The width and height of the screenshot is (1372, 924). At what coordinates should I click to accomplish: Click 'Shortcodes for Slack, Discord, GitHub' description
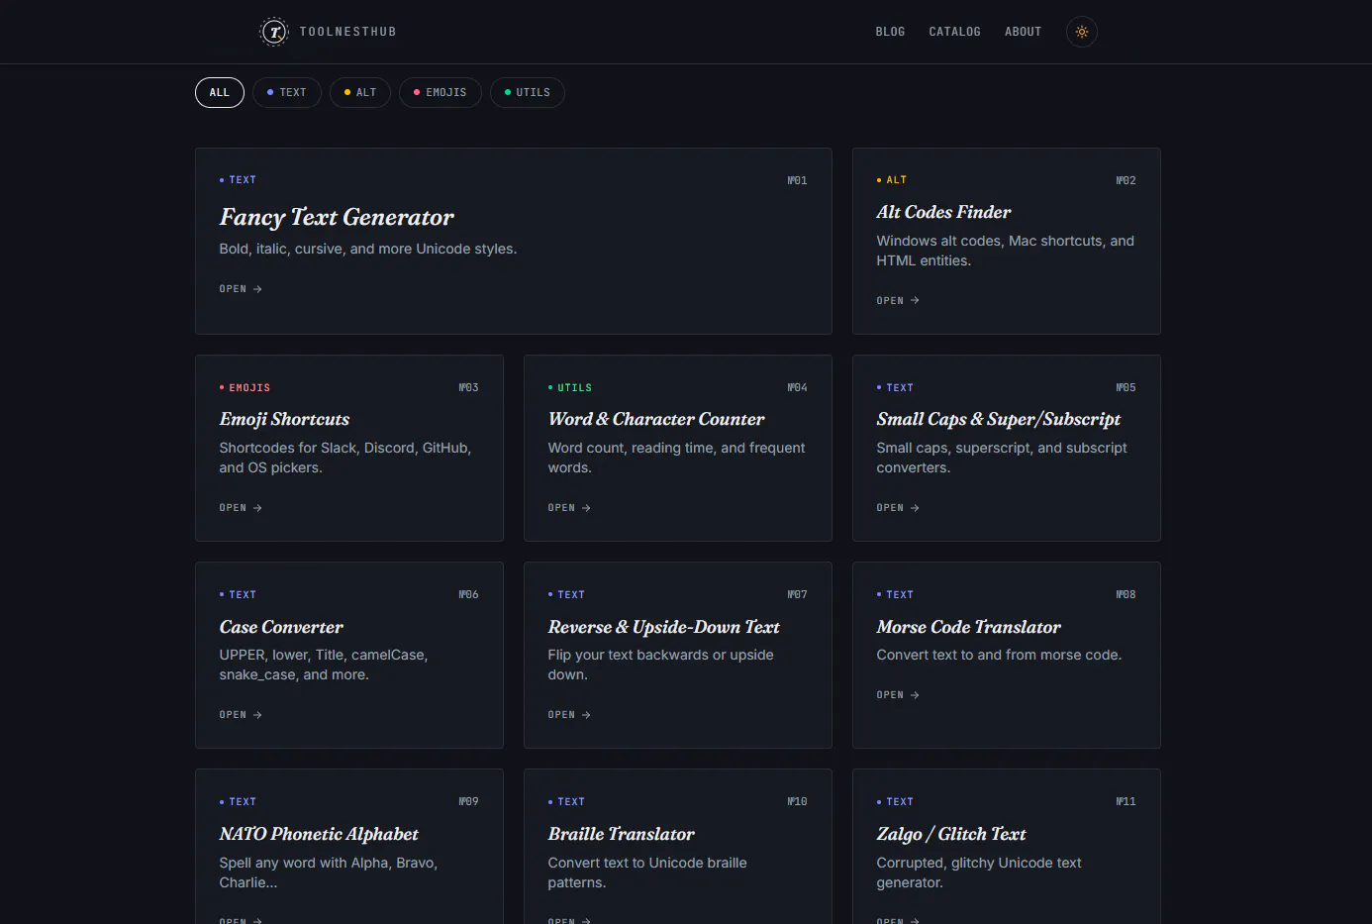point(345,458)
